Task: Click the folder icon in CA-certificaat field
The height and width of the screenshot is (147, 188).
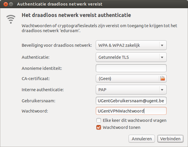Action: (162, 79)
